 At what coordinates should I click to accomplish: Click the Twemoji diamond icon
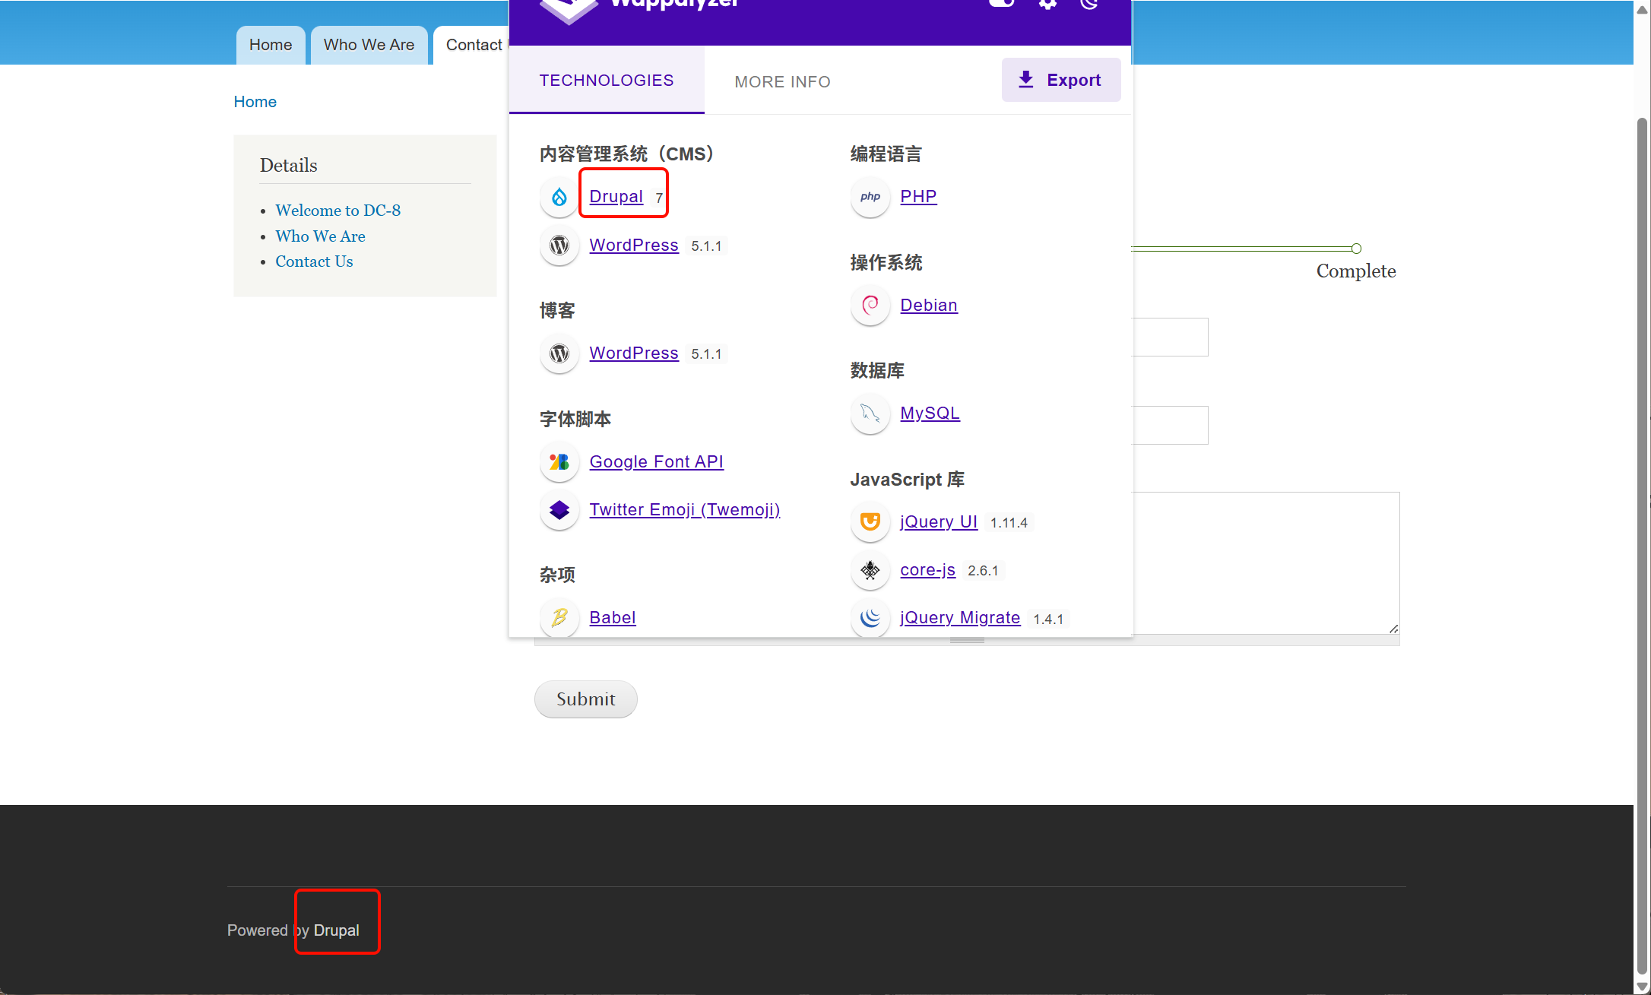pyautogui.click(x=559, y=510)
